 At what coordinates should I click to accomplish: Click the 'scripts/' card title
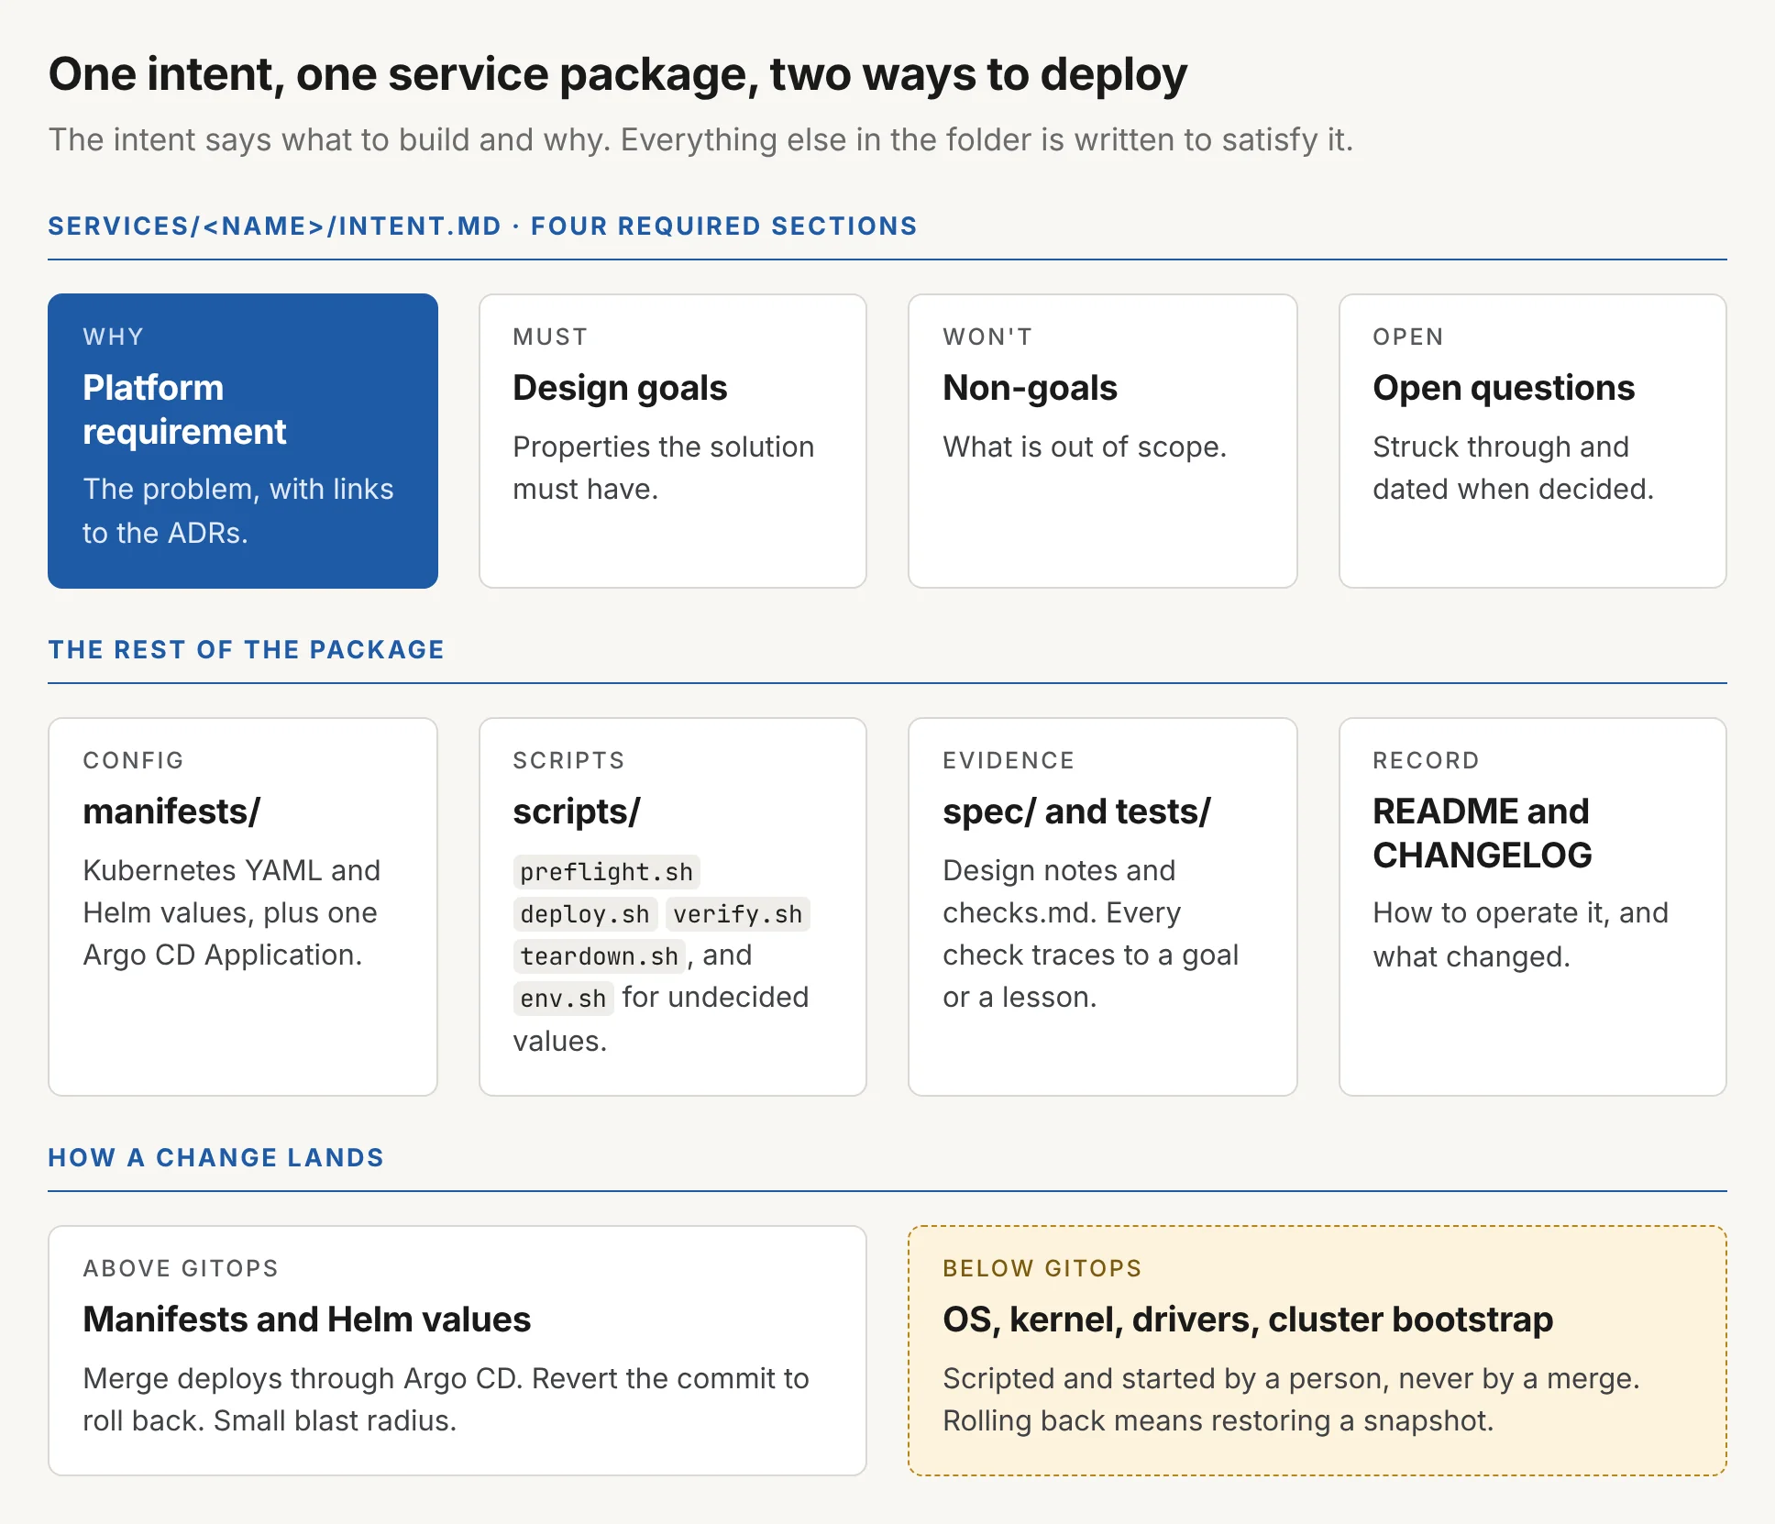[x=577, y=812]
